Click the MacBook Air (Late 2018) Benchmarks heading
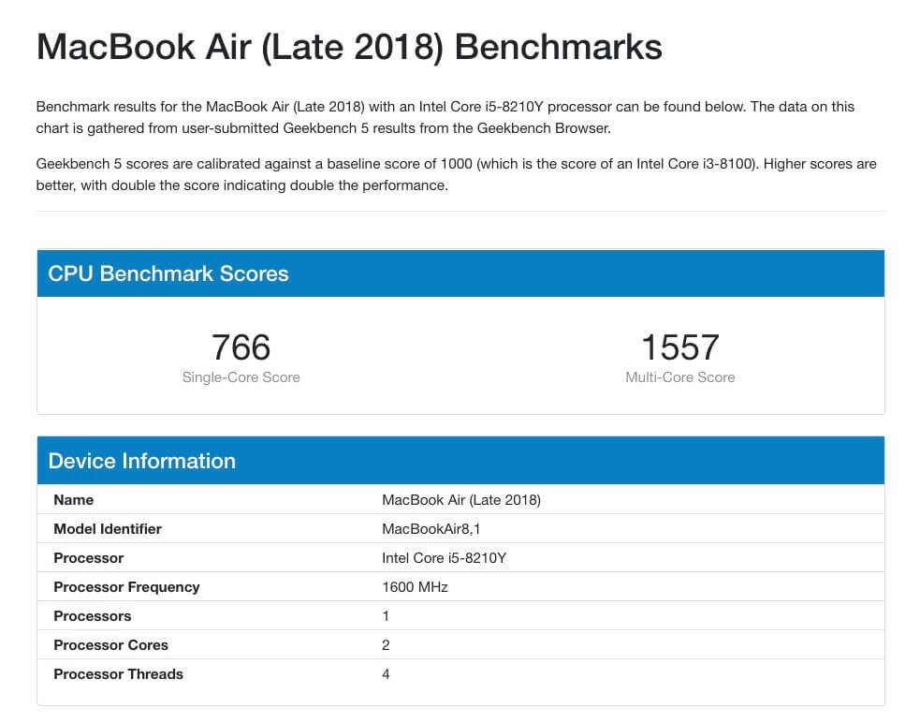The height and width of the screenshot is (723, 920). click(x=349, y=47)
